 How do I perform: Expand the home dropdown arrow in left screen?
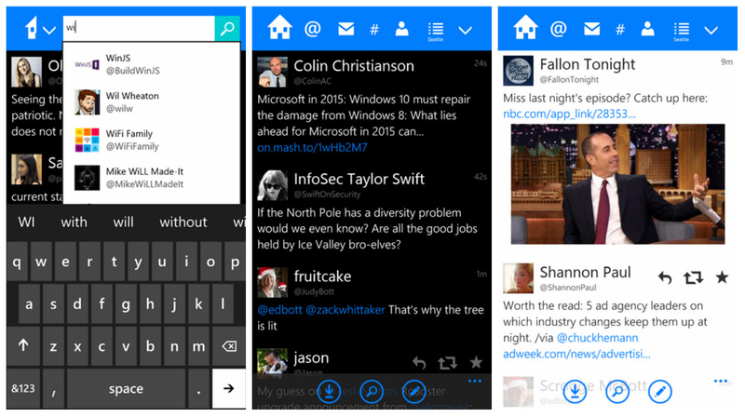tap(49, 31)
